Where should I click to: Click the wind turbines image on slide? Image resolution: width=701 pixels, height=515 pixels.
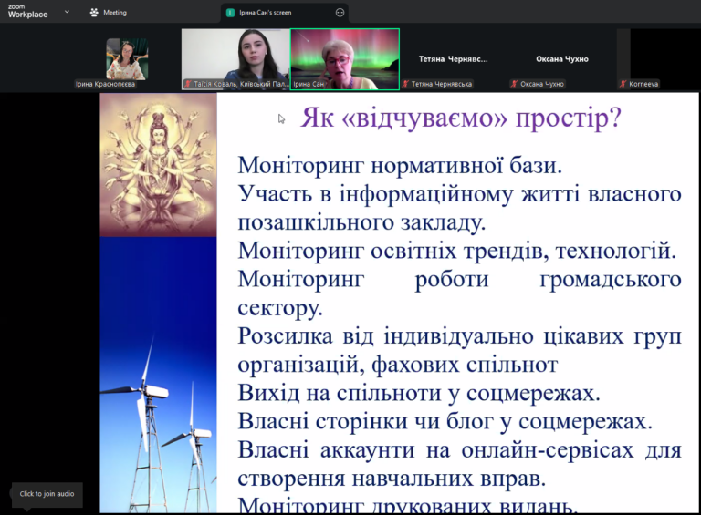pyautogui.click(x=158, y=375)
